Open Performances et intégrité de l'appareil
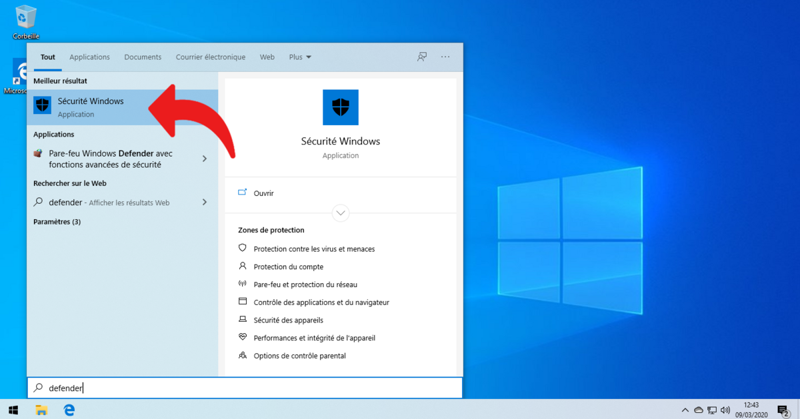The width and height of the screenshot is (800, 419). pyautogui.click(x=314, y=338)
